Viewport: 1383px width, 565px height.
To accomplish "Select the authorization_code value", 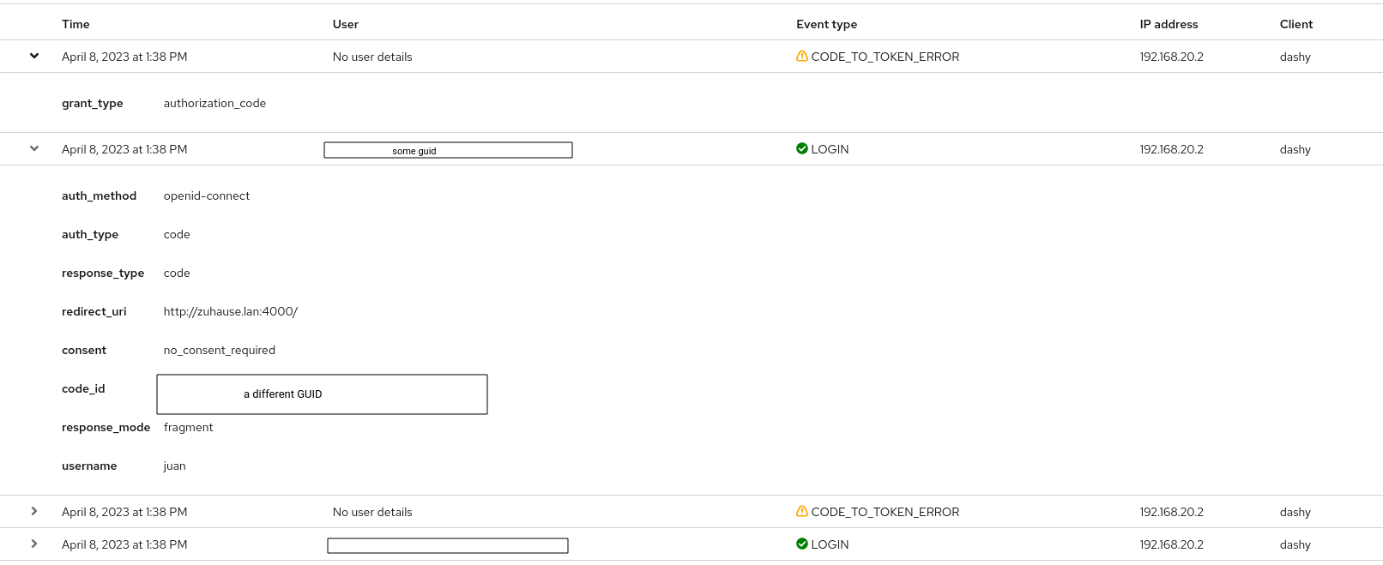I will click(x=214, y=104).
